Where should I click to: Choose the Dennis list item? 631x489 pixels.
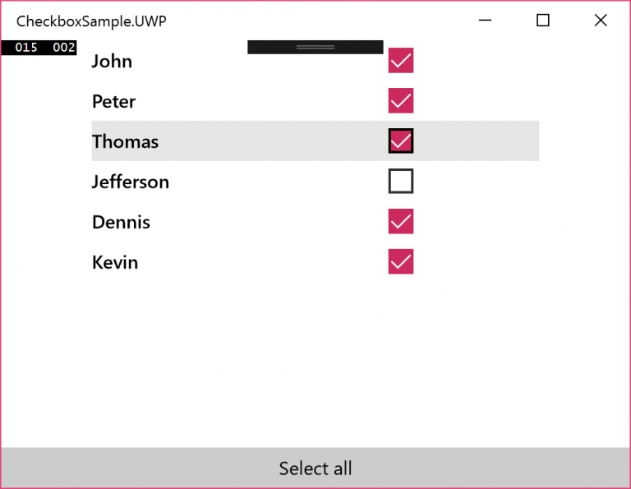pos(315,221)
